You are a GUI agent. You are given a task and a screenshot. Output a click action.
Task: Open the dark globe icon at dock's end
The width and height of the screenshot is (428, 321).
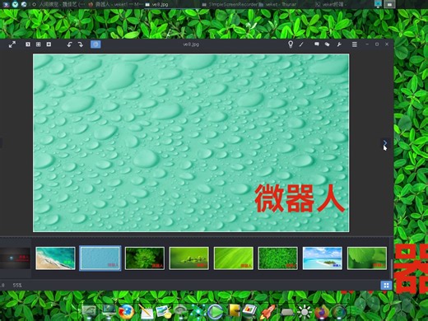[340, 312]
